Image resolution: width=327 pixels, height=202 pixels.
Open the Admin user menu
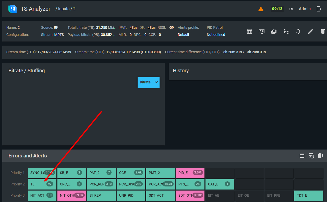tap(305, 9)
